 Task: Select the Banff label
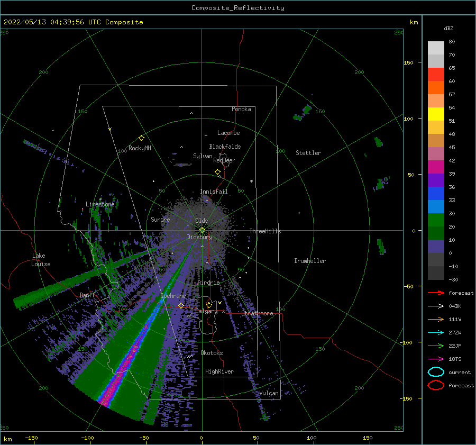pyautogui.click(x=87, y=295)
